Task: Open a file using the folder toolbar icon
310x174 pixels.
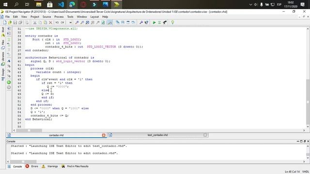Action: coord(10,23)
